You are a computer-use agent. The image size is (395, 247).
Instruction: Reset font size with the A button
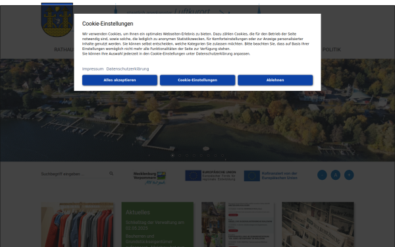pyautogui.click(x=336, y=175)
